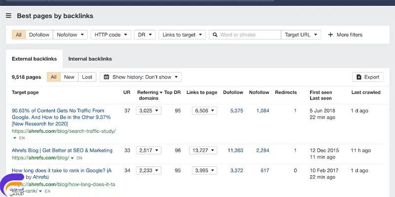Click the Top DR column header
395x197 pixels.
172,93
